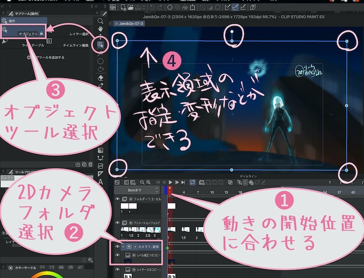This screenshot has height=278, width=364.
Task: Go to next frame in timeline
Action: coord(177,182)
